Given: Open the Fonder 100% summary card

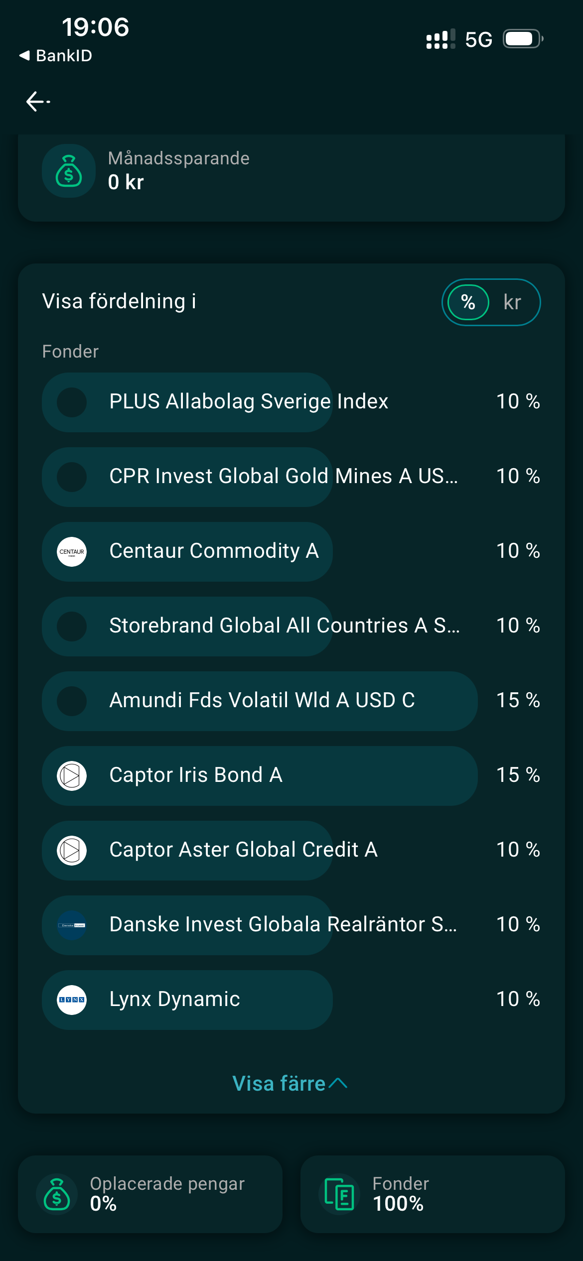Looking at the screenshot, I should 433,1194.
